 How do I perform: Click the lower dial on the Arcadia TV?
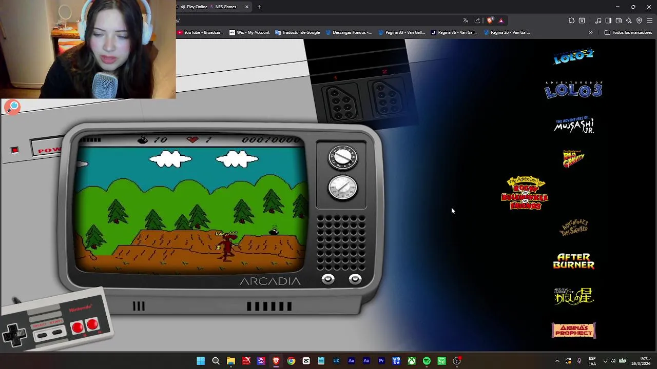pyautogui.click(x=342, y=188)
